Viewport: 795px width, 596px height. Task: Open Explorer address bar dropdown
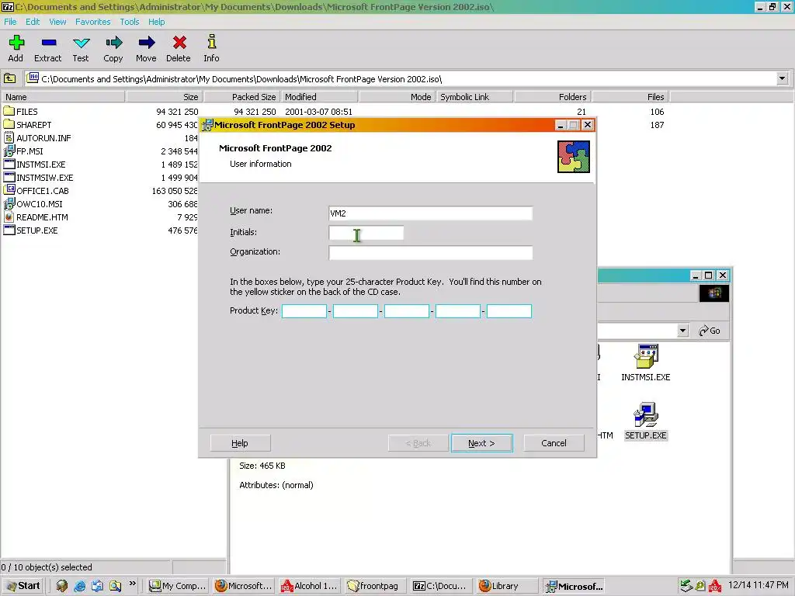pyautogui.click(x=682, y=331)
